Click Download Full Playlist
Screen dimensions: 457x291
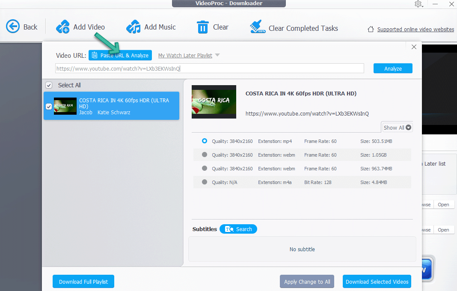(83, 282)
